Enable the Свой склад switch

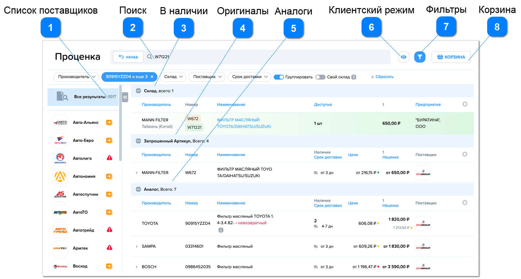coord(320,77)
